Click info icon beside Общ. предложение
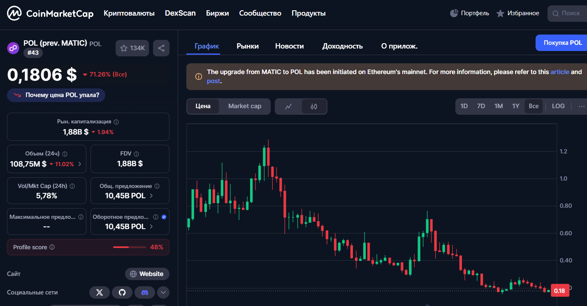Image resolution: width=587 pixels, height=306 pixels. click(x=157, y=186)
